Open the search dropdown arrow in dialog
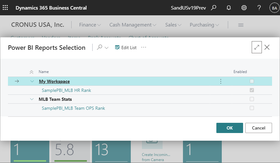The width and height of the screenshot is (280, 163). click(x=106, y=48)
